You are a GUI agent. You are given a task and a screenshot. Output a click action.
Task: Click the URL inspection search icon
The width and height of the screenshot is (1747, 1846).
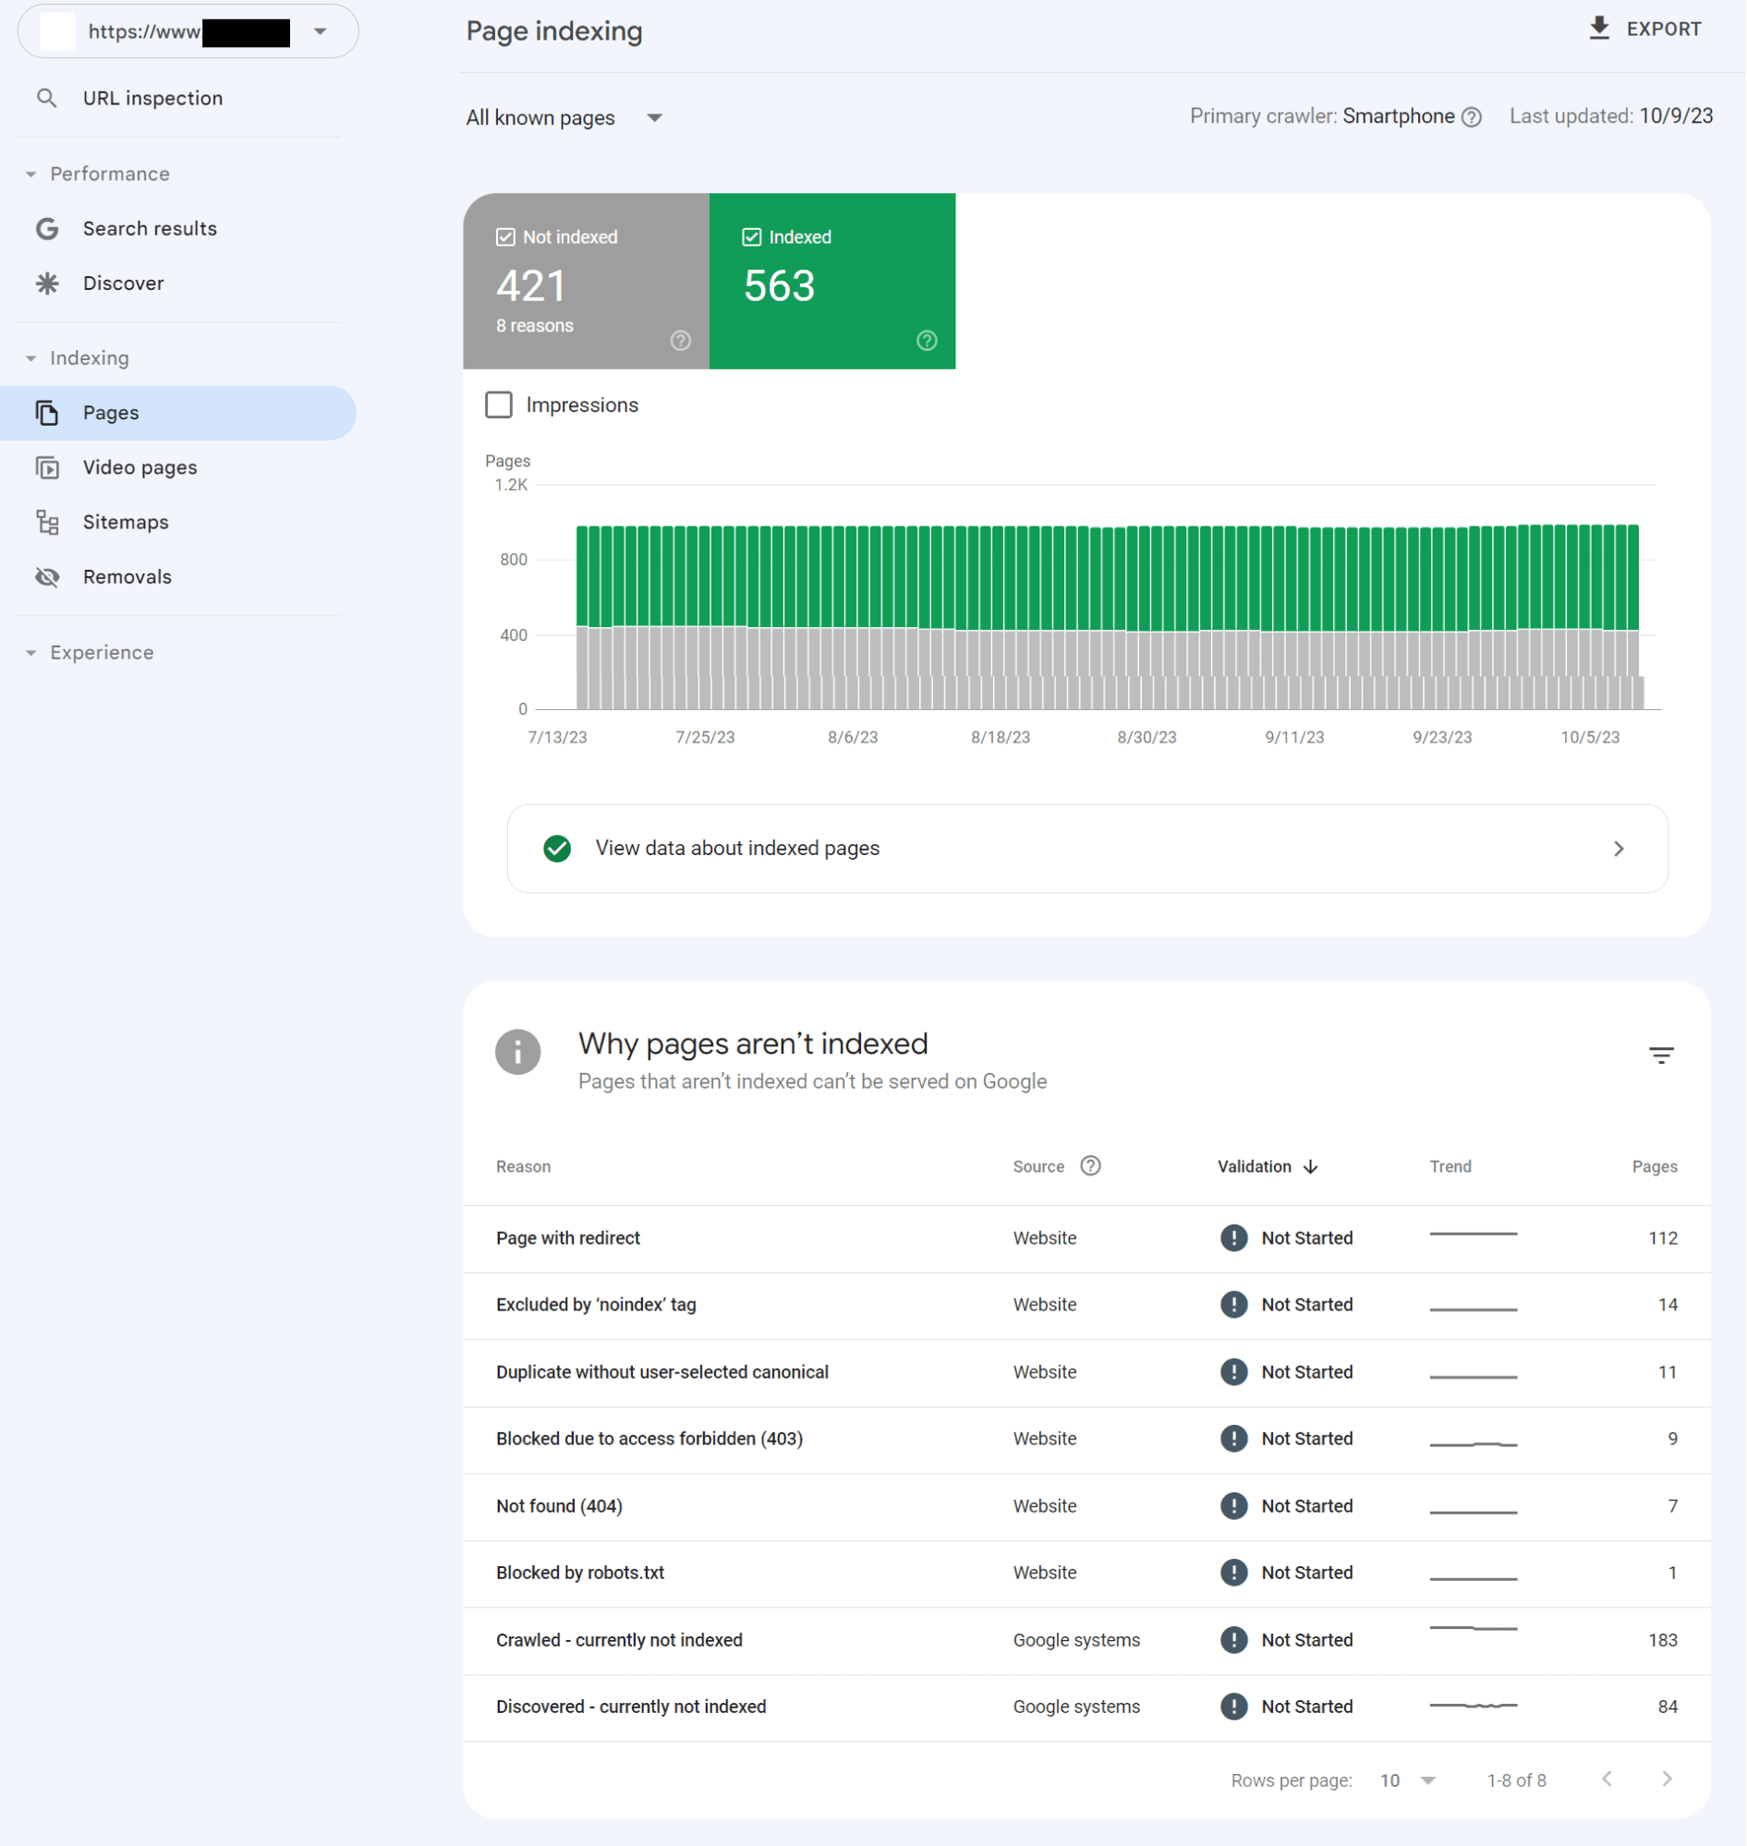pyautogui.click(x=46, y=98)
